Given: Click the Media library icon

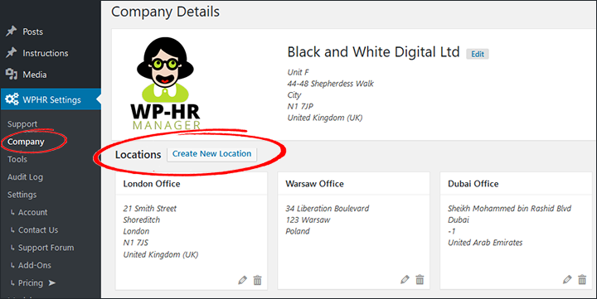Looking at the screenshot, I should pyautogui.click(x=12, y=75).
